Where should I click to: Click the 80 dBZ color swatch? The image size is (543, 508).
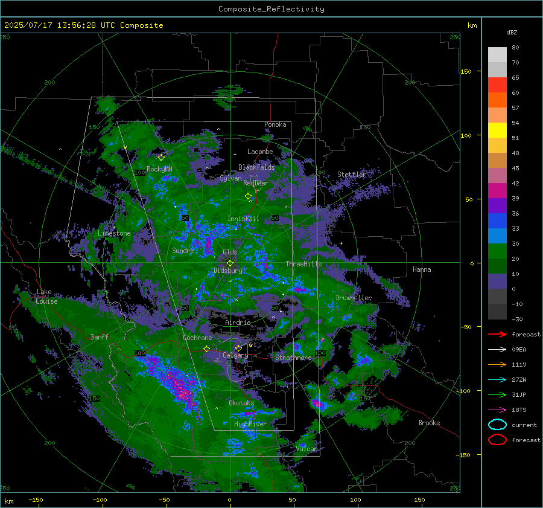(x=497, y=54)
